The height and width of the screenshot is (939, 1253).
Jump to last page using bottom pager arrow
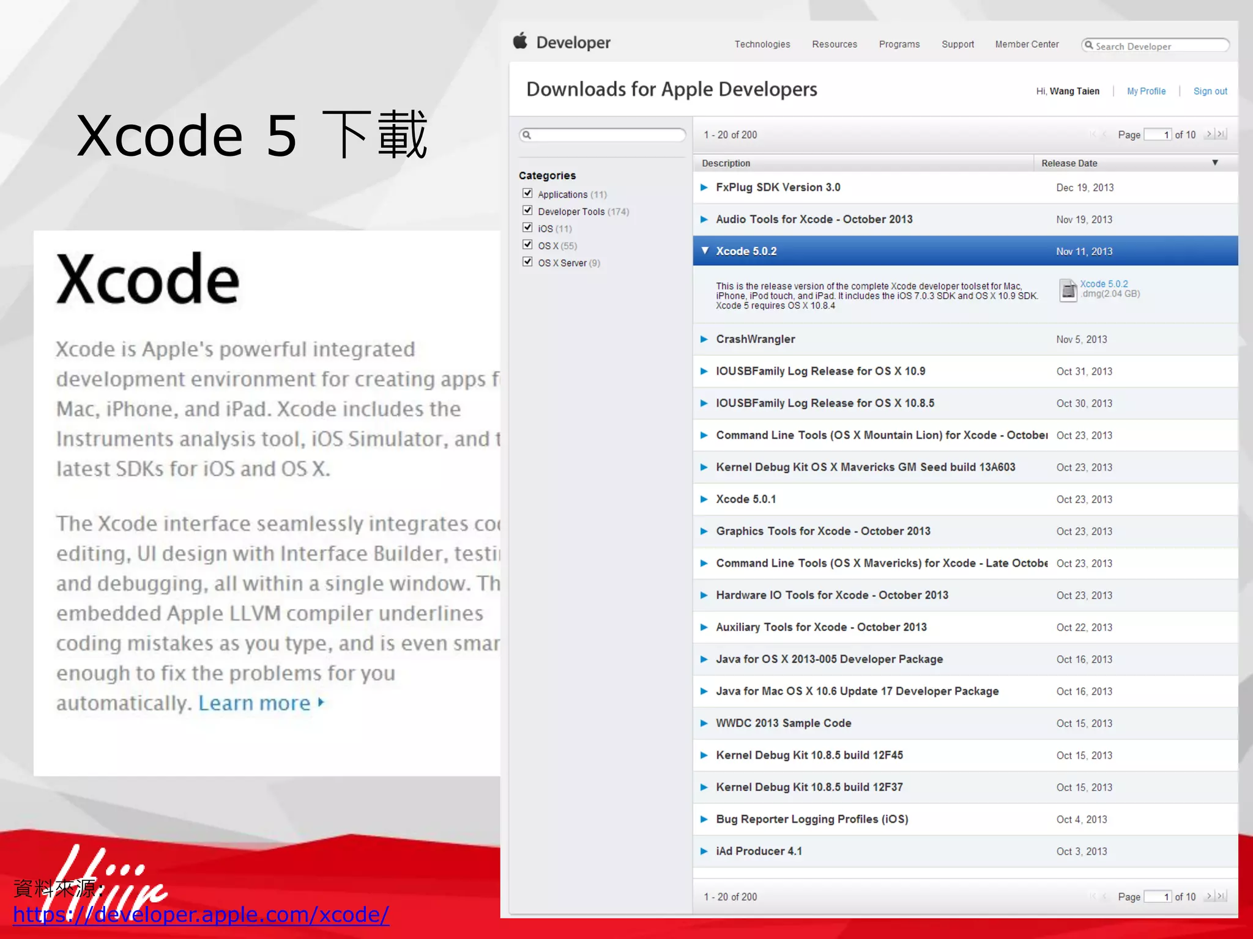click(1221, 896)
